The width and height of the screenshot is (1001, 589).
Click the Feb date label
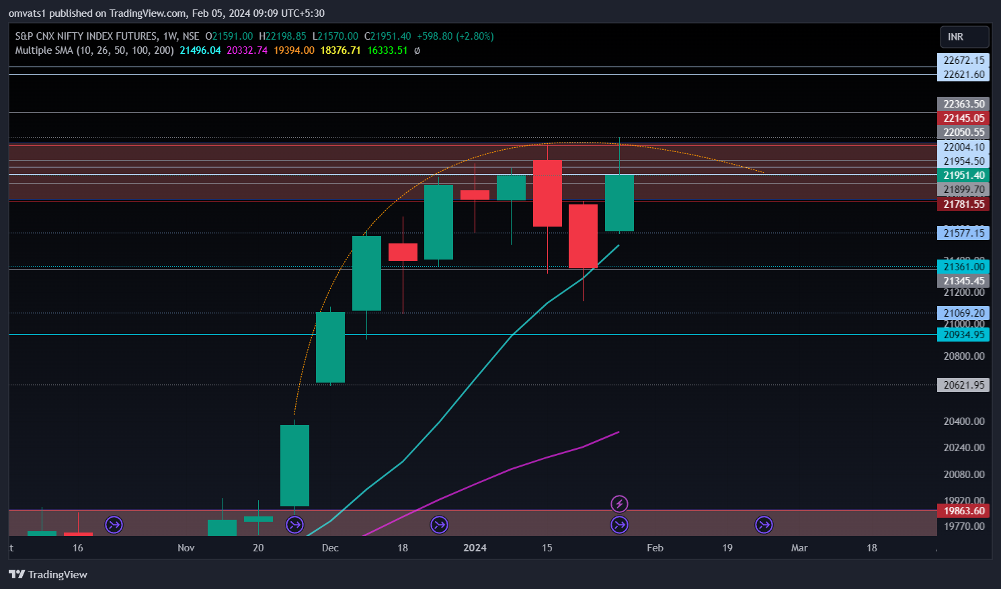pyautogui.click(x=655, y=548)
